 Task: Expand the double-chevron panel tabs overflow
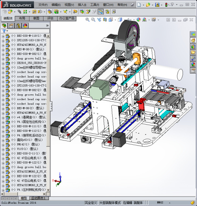(47, 25)
